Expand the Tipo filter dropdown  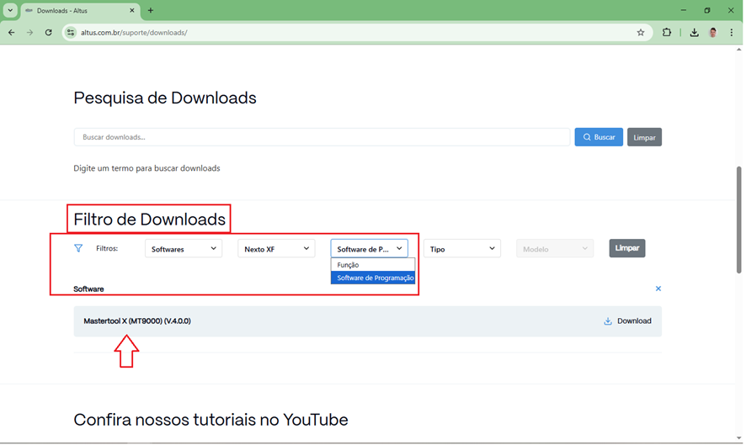point(461,249)
